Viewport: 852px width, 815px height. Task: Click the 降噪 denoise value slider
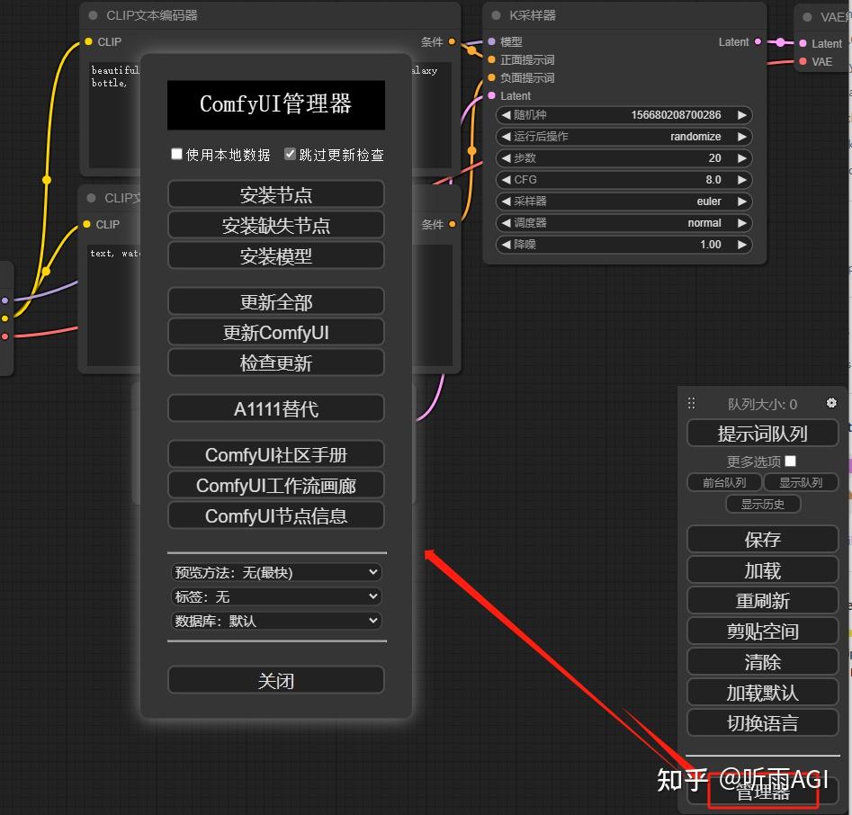click(x=623, y=245)
